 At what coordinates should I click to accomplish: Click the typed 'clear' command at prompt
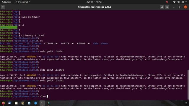point(43,96)
